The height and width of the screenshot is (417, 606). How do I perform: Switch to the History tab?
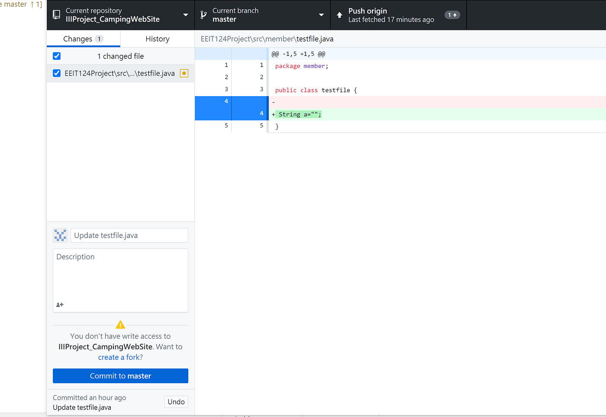[158, 39]
